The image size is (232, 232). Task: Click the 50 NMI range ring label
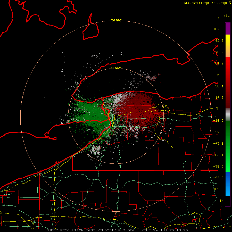(116, 68)
